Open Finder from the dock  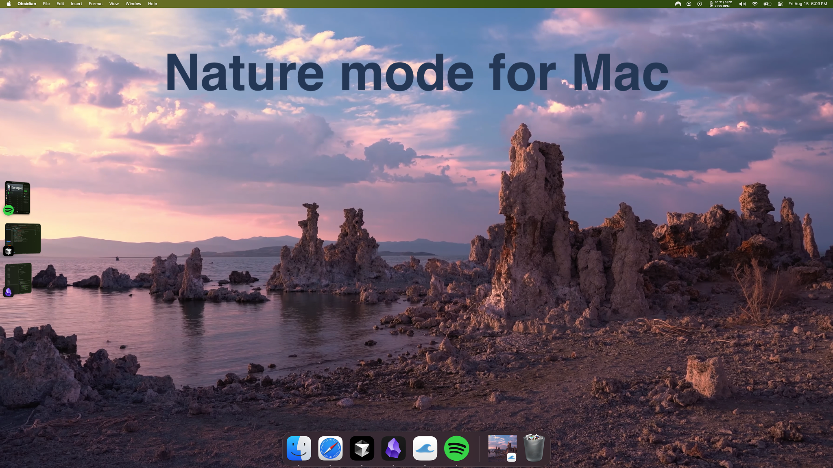point(299,448)
